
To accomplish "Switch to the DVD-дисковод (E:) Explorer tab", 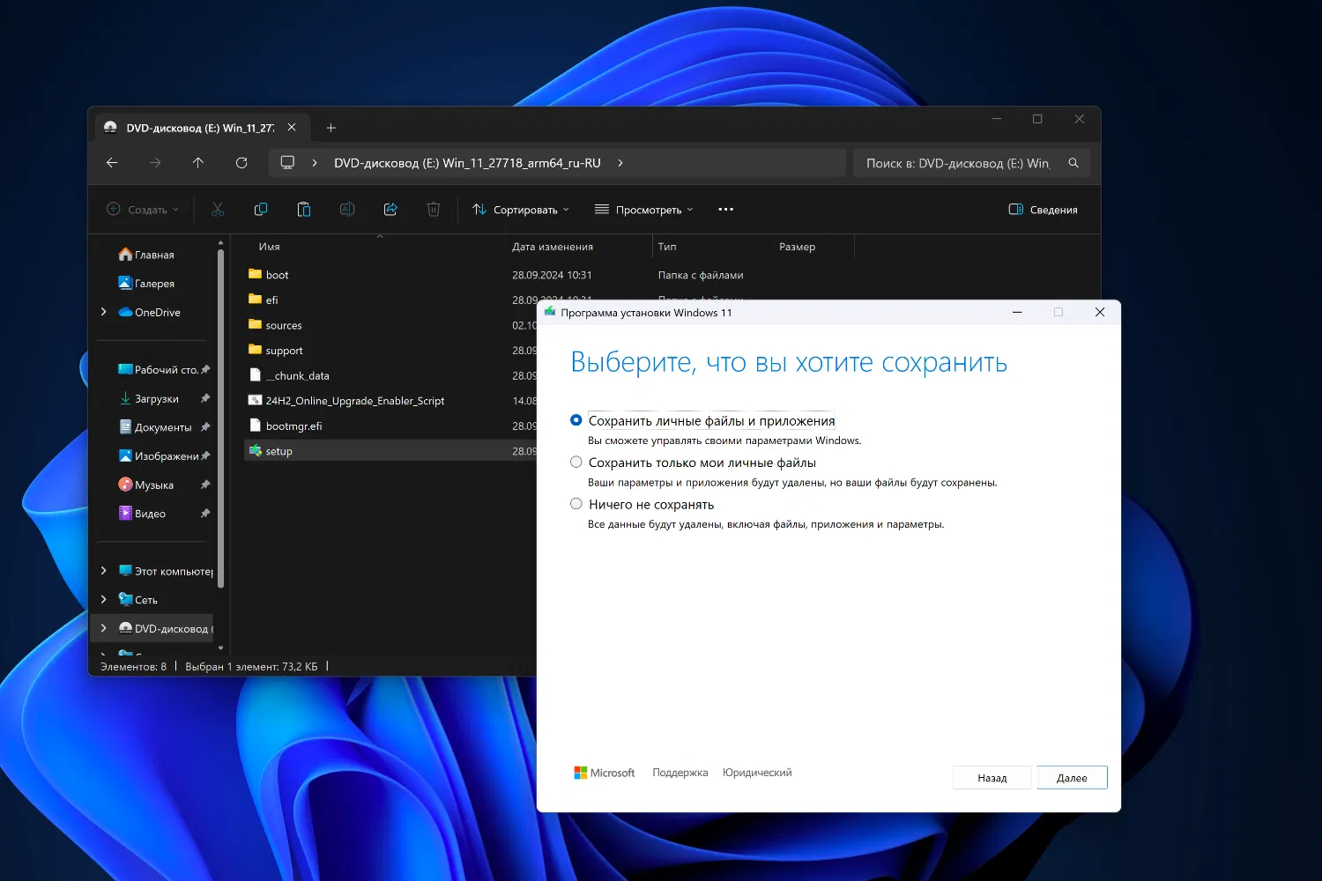I will click(x=201, y=128).
